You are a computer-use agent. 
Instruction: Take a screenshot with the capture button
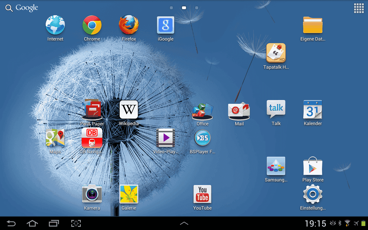76,223
